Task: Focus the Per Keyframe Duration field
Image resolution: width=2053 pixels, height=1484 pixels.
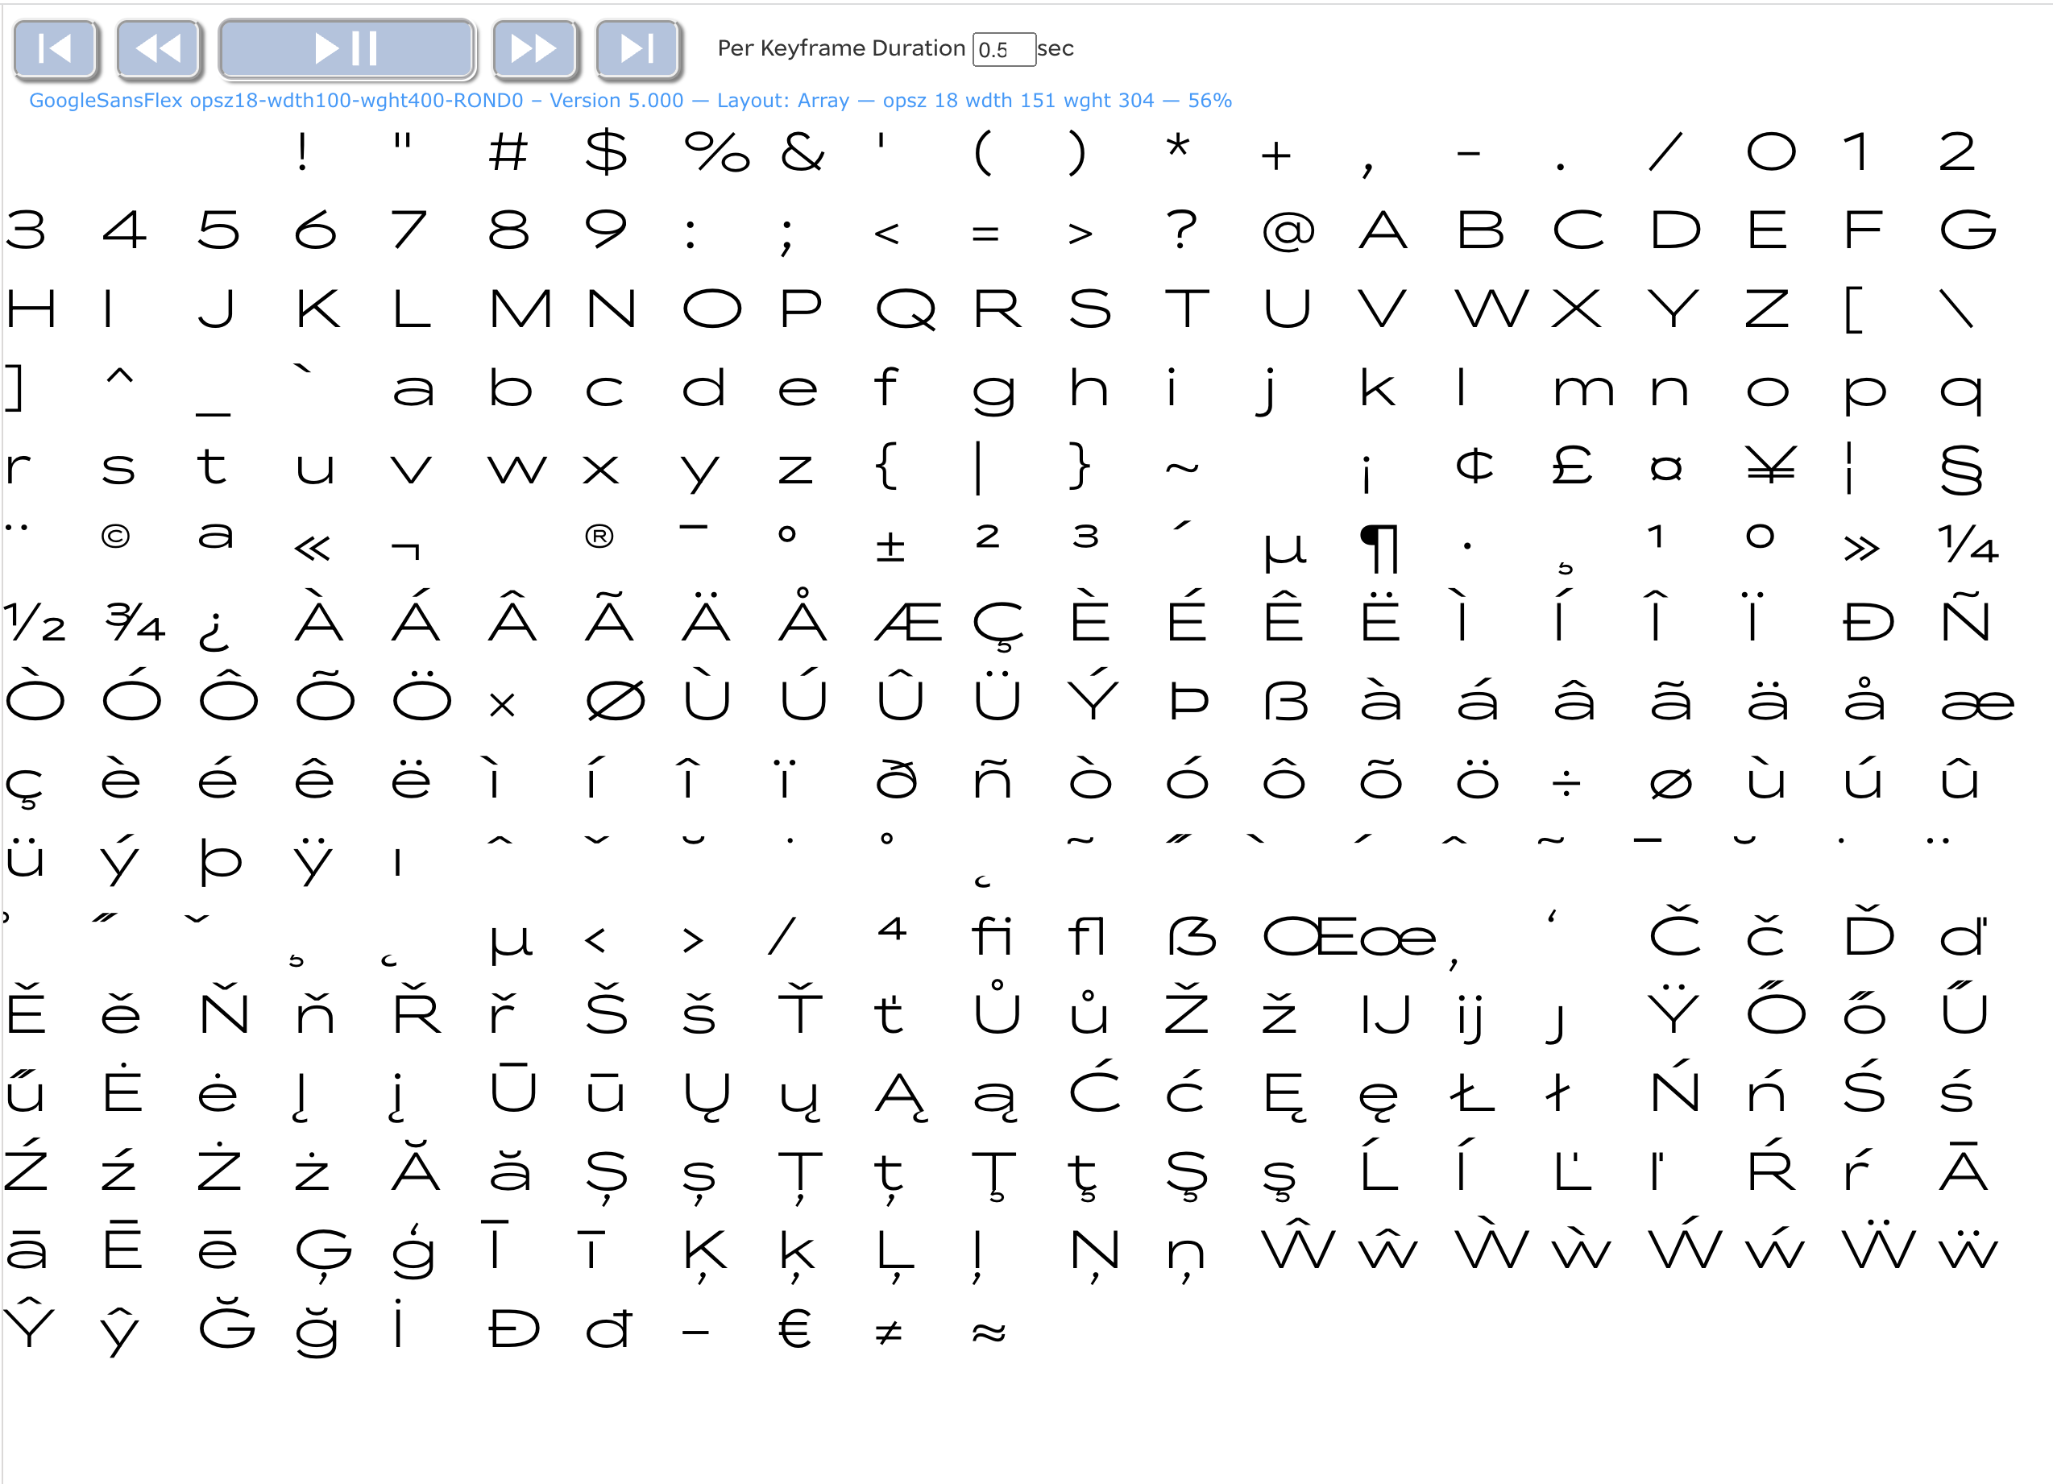Action: (x=1004, y=49)
